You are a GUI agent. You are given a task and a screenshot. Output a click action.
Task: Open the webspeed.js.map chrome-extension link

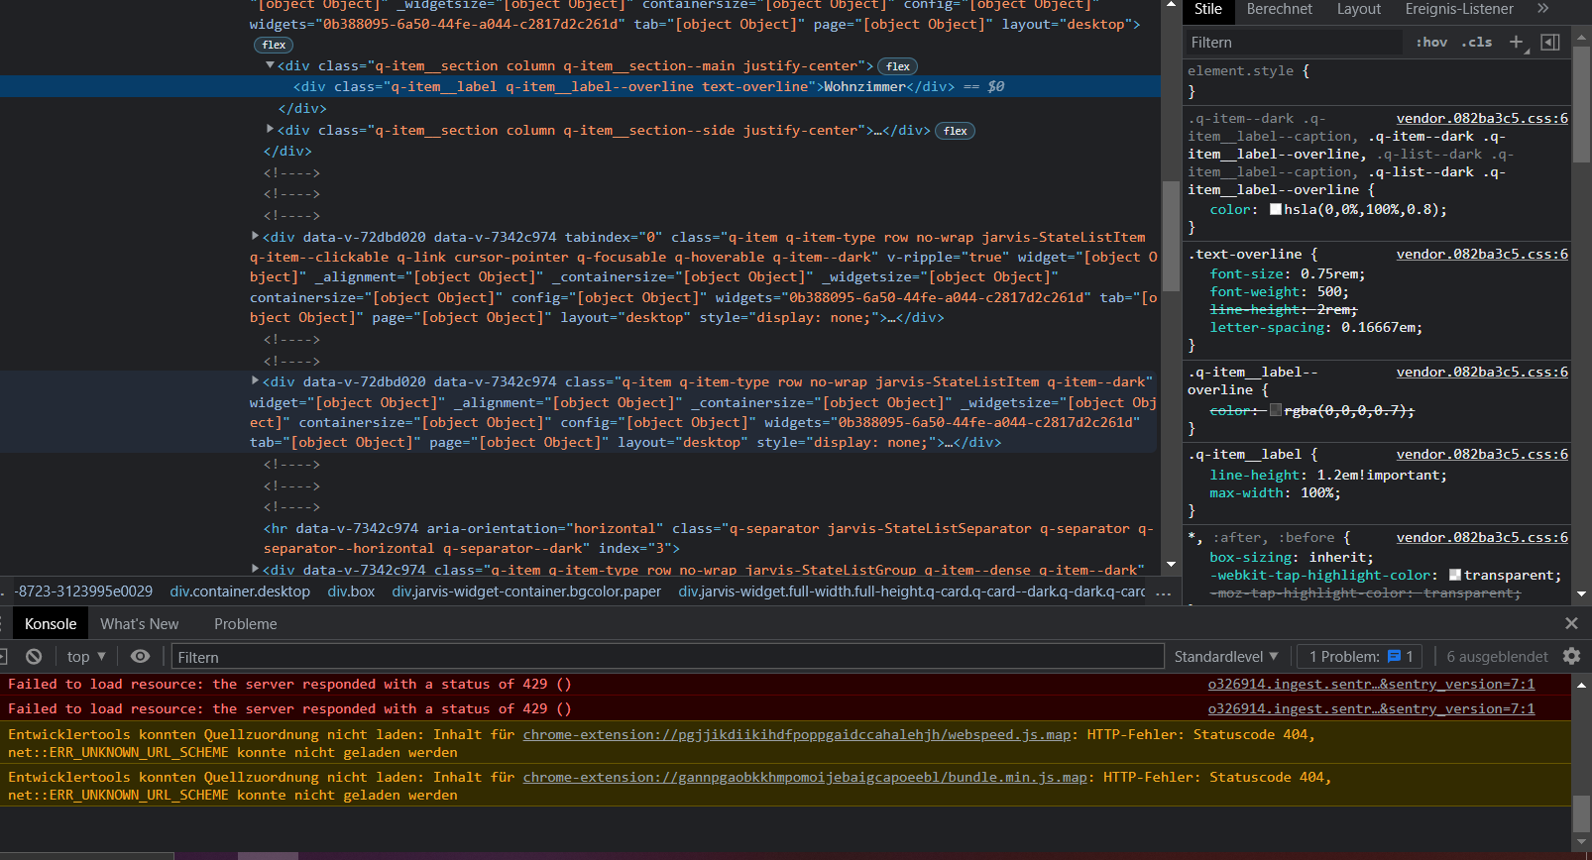coord(797,734)
